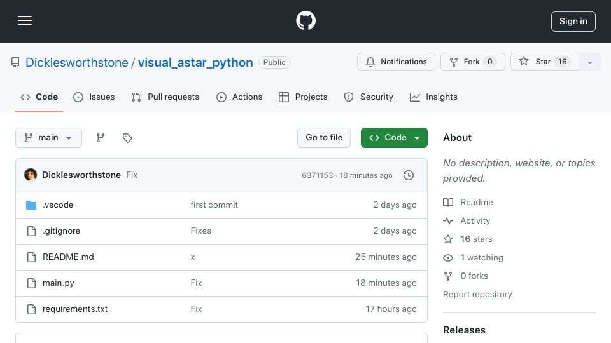Jump to the Readme link in About

click(x=468, y=202)
